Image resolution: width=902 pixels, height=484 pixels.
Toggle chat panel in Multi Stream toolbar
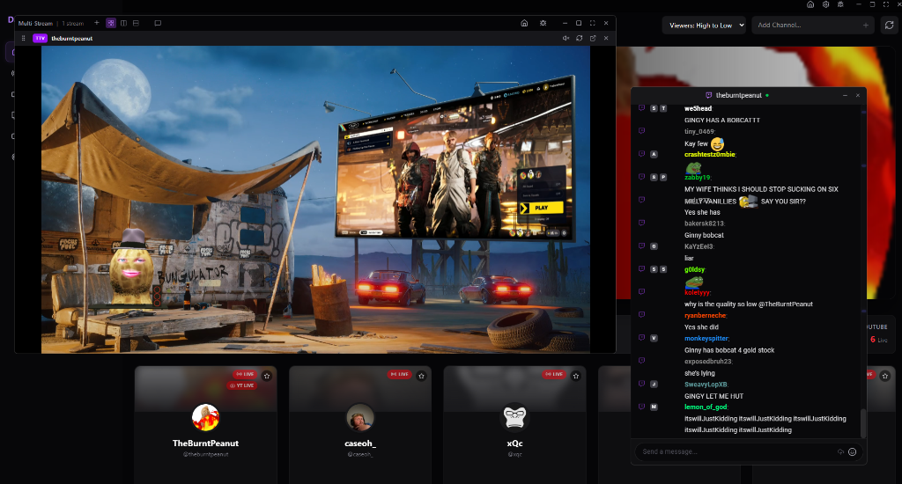click(158, 23)
